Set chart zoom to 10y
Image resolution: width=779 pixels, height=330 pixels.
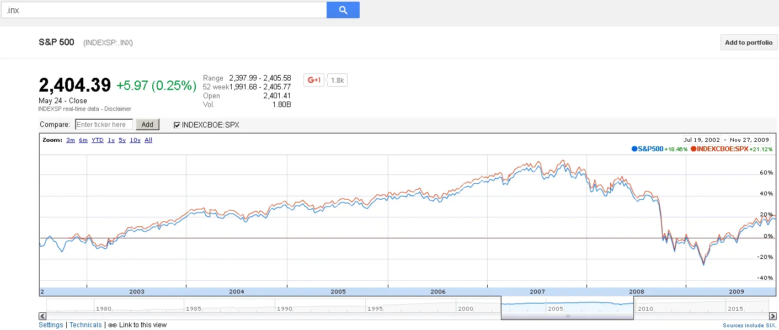[135, 140]
